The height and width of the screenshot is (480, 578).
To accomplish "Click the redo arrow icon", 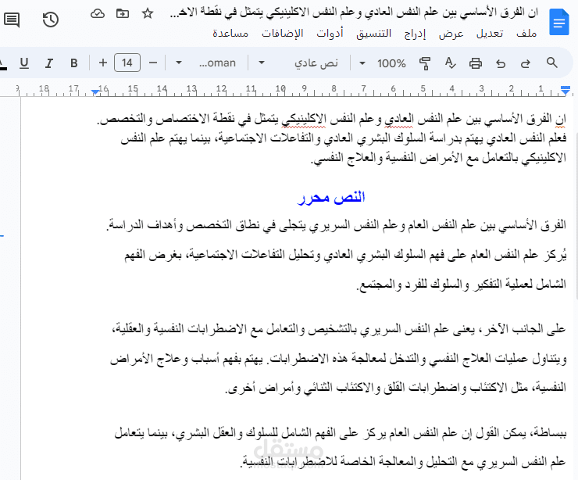I will click(526, 63).
